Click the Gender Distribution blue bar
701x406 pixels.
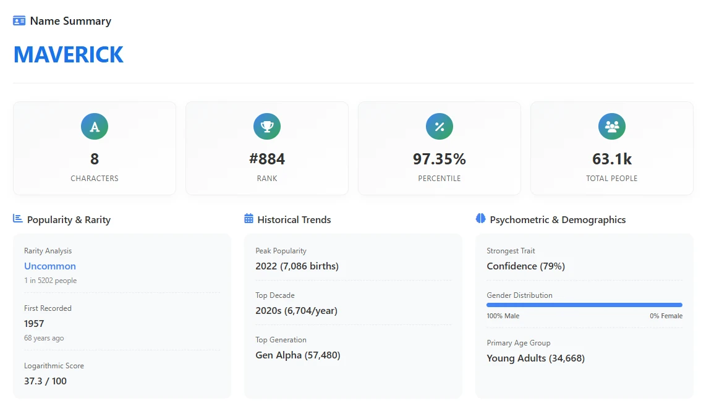[x=584, y=305]
